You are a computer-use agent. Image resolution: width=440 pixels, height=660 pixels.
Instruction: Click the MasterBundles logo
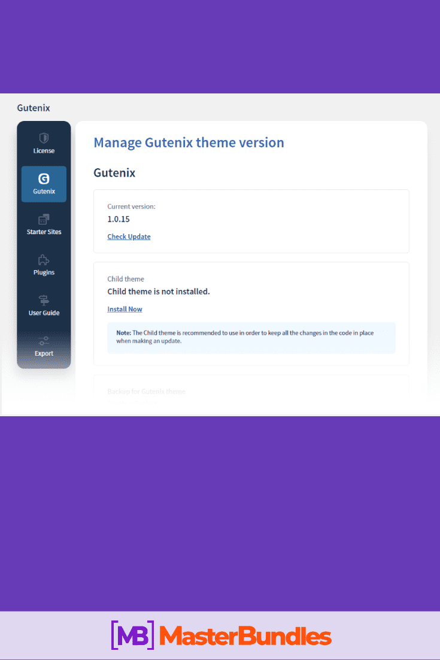tap(221, 635)
